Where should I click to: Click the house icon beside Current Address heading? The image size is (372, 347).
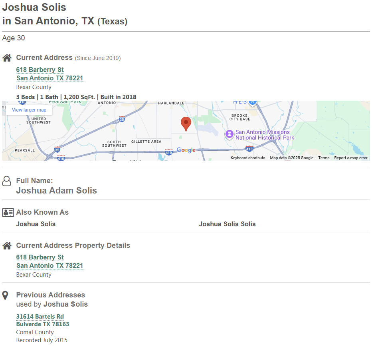coord(7,58)
